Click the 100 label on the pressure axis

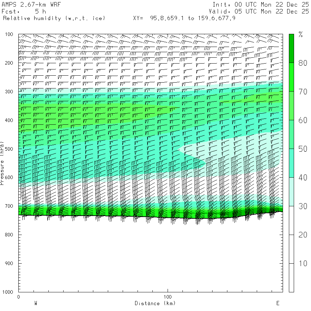[x=9, y=34]
